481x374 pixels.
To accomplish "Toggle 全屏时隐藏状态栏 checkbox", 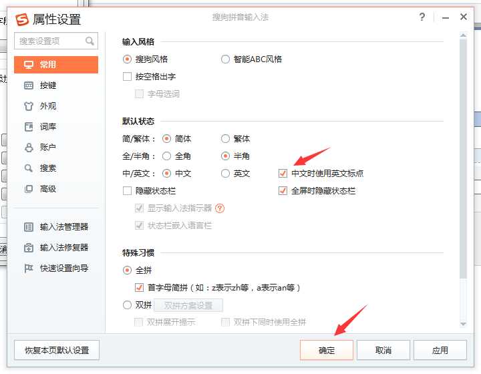I will (283, 191).
